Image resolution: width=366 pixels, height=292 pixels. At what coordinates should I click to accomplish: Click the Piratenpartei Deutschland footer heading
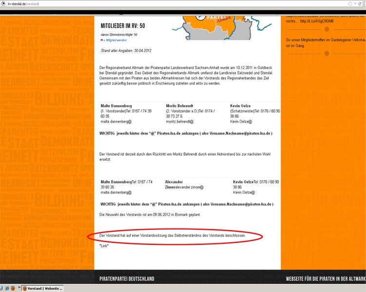tap(127, 278)
